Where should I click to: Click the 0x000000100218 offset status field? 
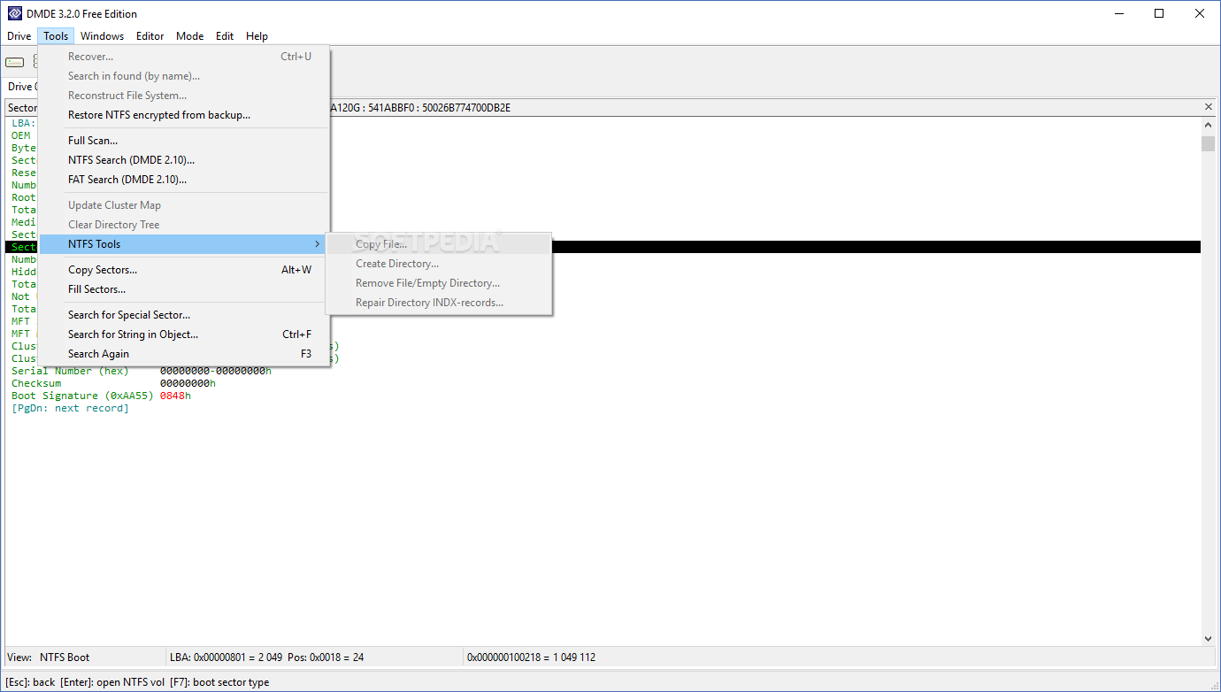(x=531, y=657)
